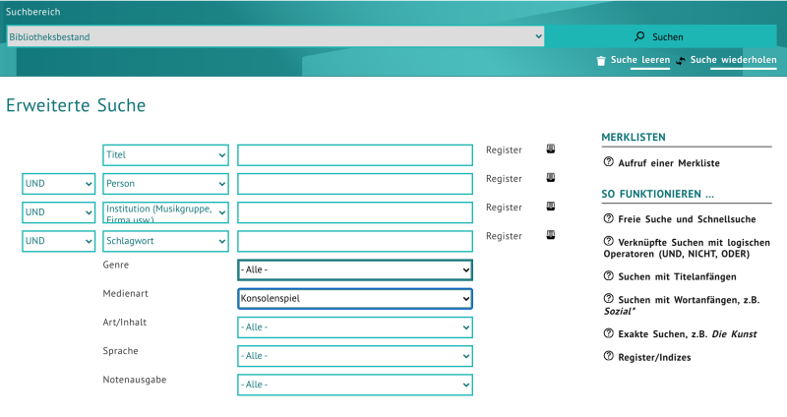Screen dimensions: 787x417
Task: Open the Bibliotheksbestand search area dropdown
Action: coord(275,36)
